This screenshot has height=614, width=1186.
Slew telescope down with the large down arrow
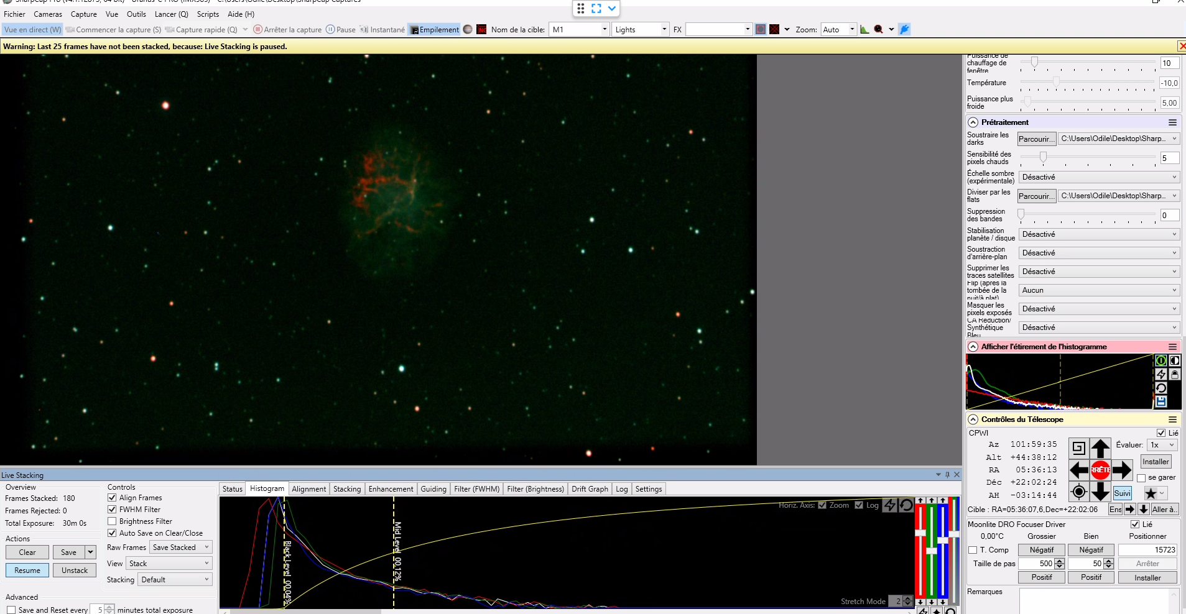click(1100, 492)
